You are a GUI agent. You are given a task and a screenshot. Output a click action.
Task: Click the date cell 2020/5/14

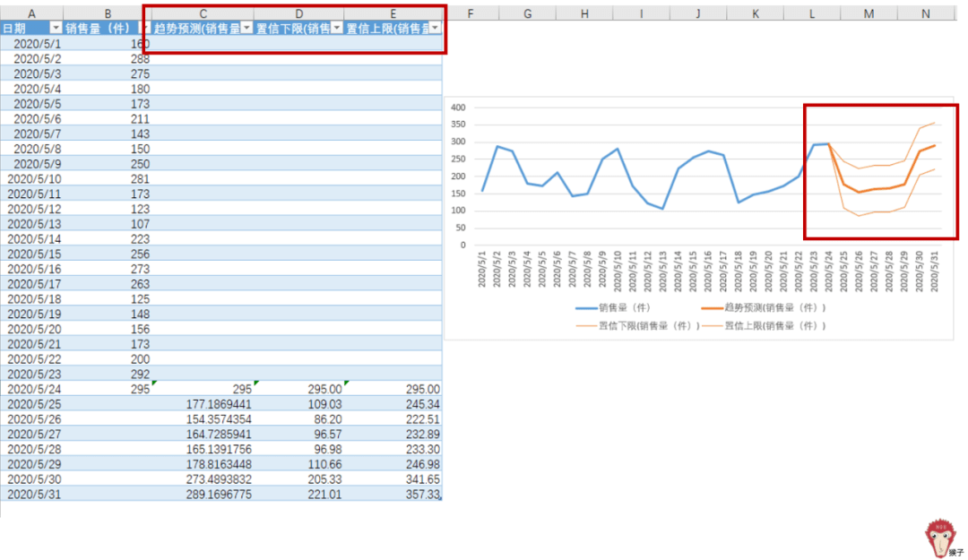coord(34,239)
